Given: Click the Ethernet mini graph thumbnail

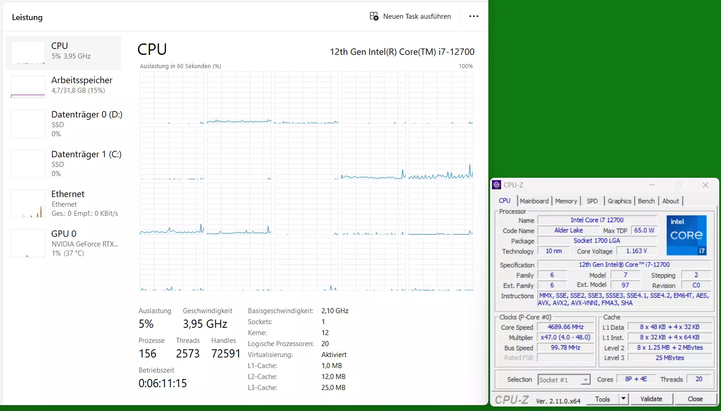Looking at the screenshot, I should point(28,203).
